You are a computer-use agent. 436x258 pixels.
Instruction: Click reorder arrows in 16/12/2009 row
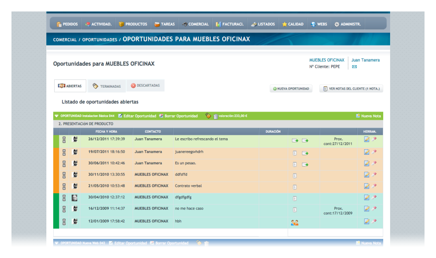[x=64, y=209]
